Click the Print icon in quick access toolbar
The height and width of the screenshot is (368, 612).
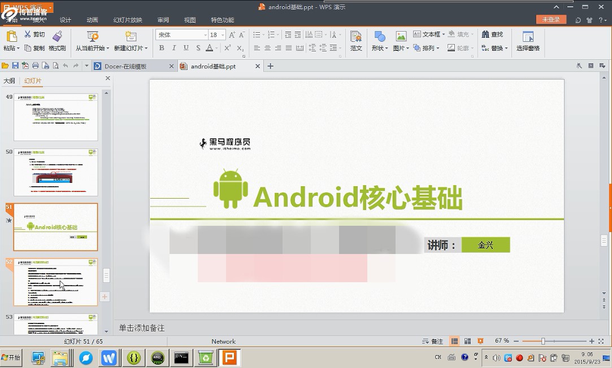click(x=36, y=66)
